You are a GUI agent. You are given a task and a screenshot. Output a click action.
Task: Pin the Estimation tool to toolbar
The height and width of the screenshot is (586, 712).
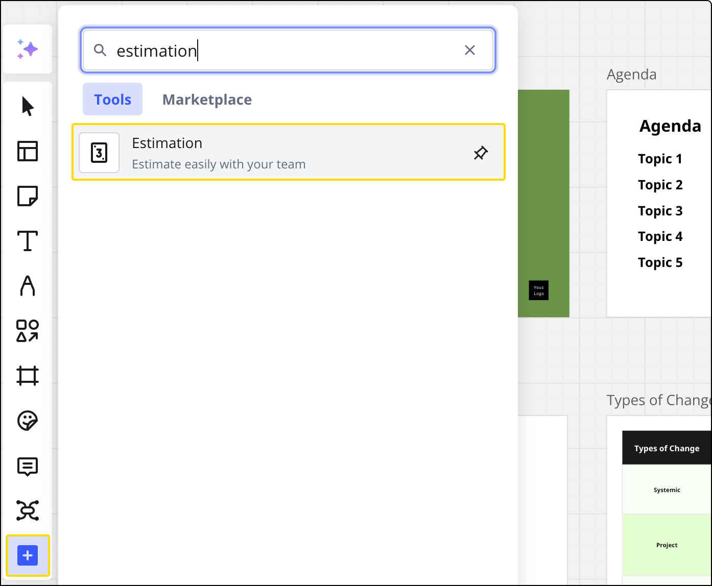tap(480, 153)
